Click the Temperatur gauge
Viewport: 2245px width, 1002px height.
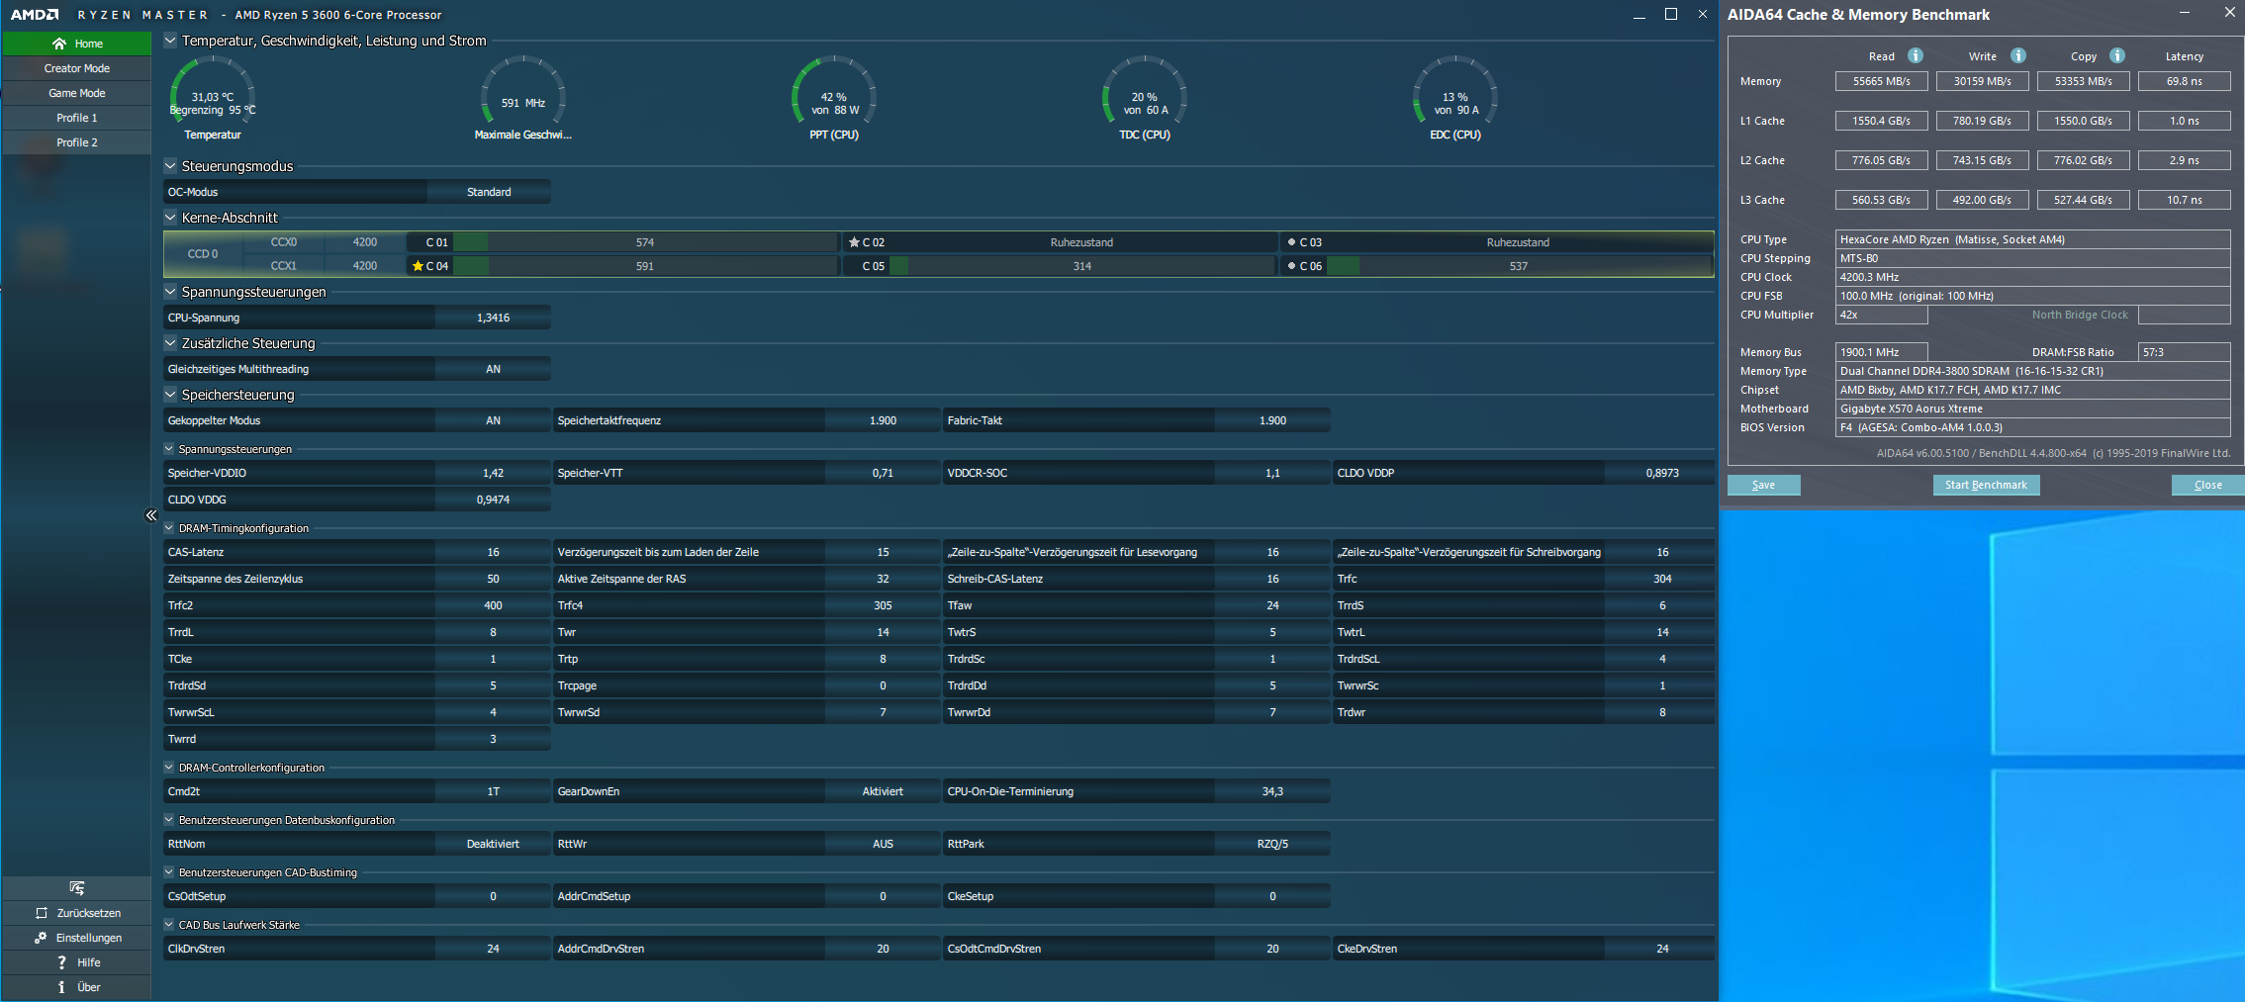(213, 99)
